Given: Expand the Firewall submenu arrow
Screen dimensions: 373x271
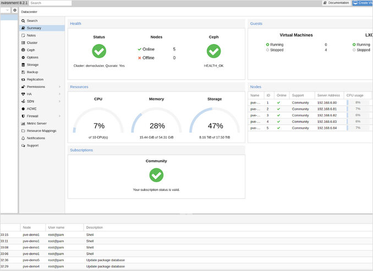Looking at the screenshot, I should click(59, 116).
